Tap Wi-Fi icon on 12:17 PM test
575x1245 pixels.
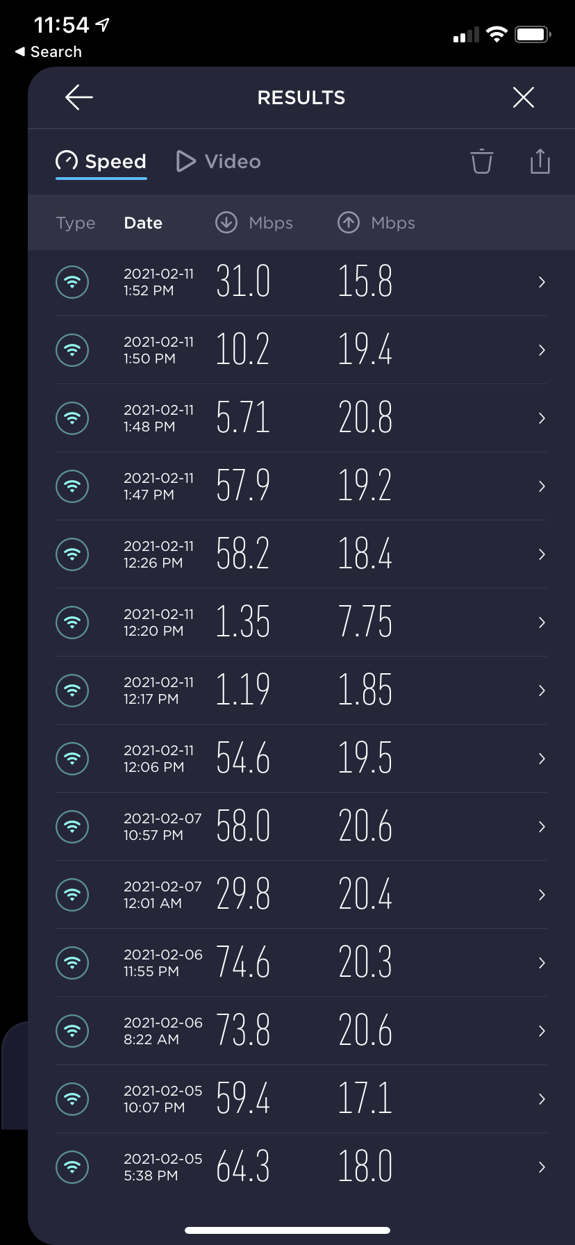click(x=72, y=691)
